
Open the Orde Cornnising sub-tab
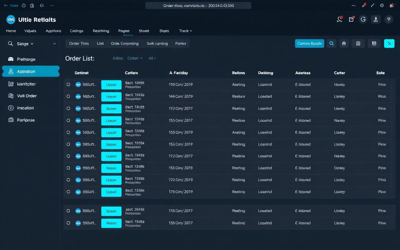pos(125,43)
